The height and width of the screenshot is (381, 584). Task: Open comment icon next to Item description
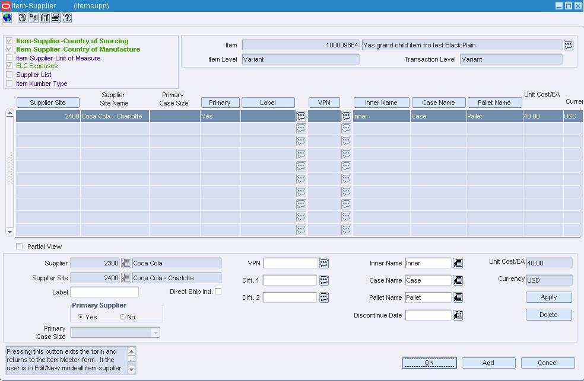pos(569,45)
